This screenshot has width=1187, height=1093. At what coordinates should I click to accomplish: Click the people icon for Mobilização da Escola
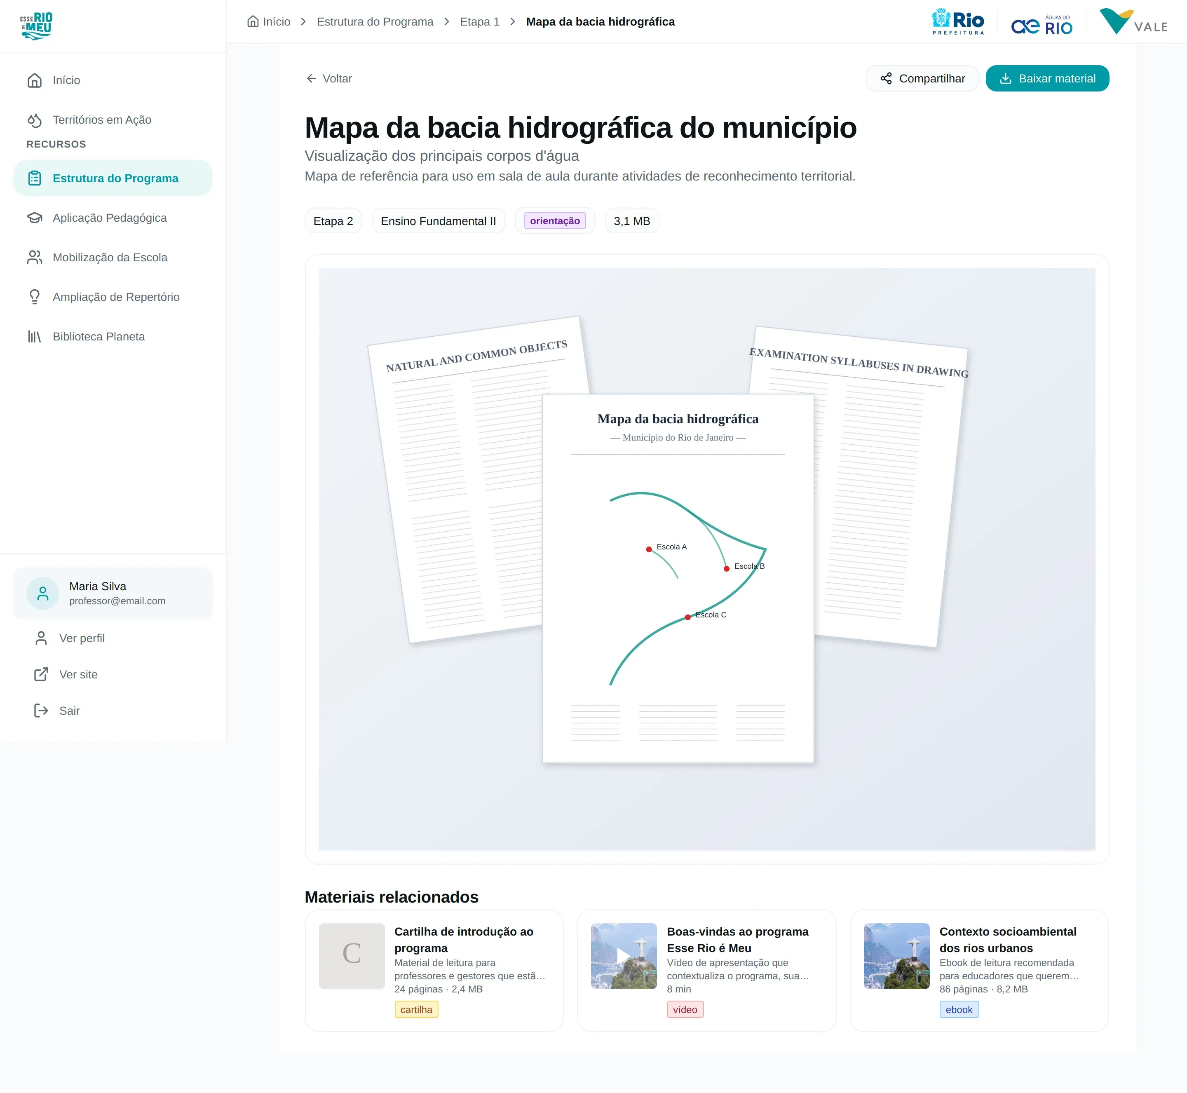point(35,257)
